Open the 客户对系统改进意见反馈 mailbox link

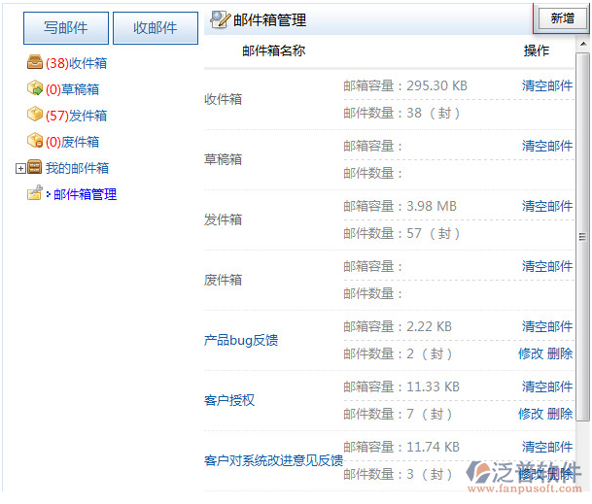click(x=273, y=460)
